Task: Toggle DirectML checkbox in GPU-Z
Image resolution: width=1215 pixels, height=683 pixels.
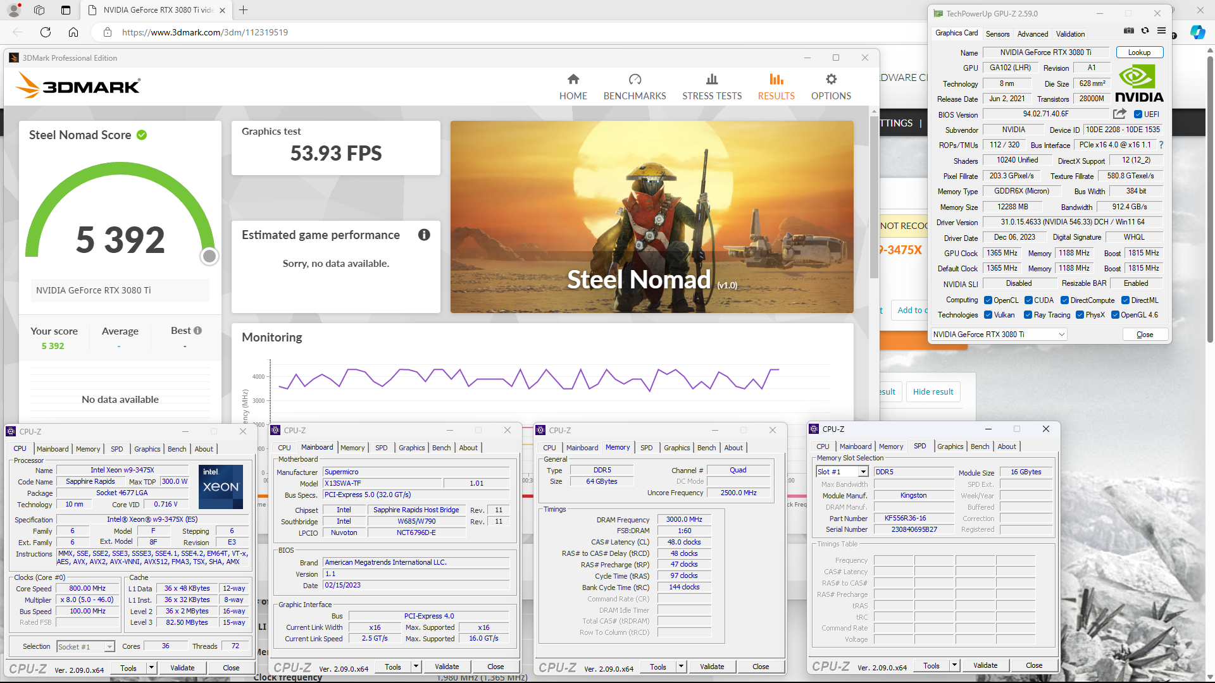Action: pos(1125,300)
